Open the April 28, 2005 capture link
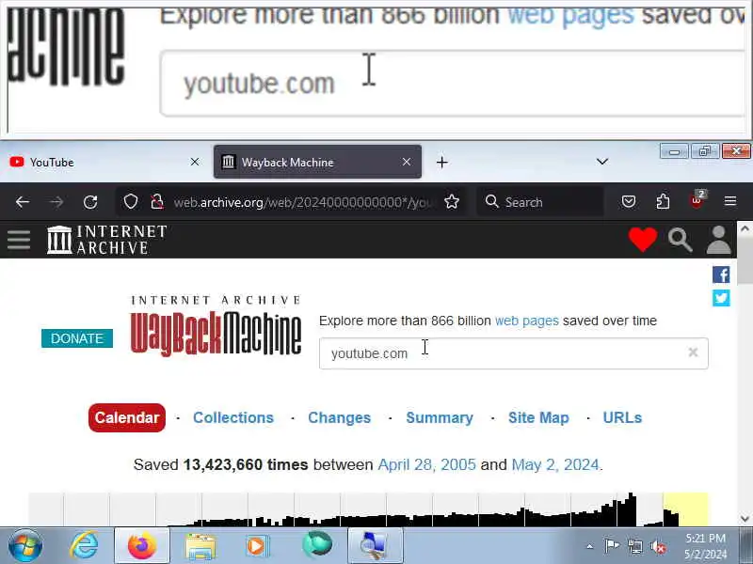 click(427, 464)
